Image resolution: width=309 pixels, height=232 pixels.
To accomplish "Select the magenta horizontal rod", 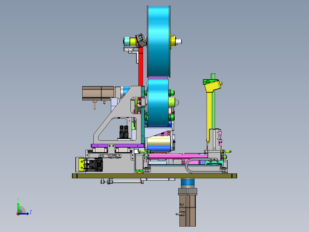I will tap(178, 157).
